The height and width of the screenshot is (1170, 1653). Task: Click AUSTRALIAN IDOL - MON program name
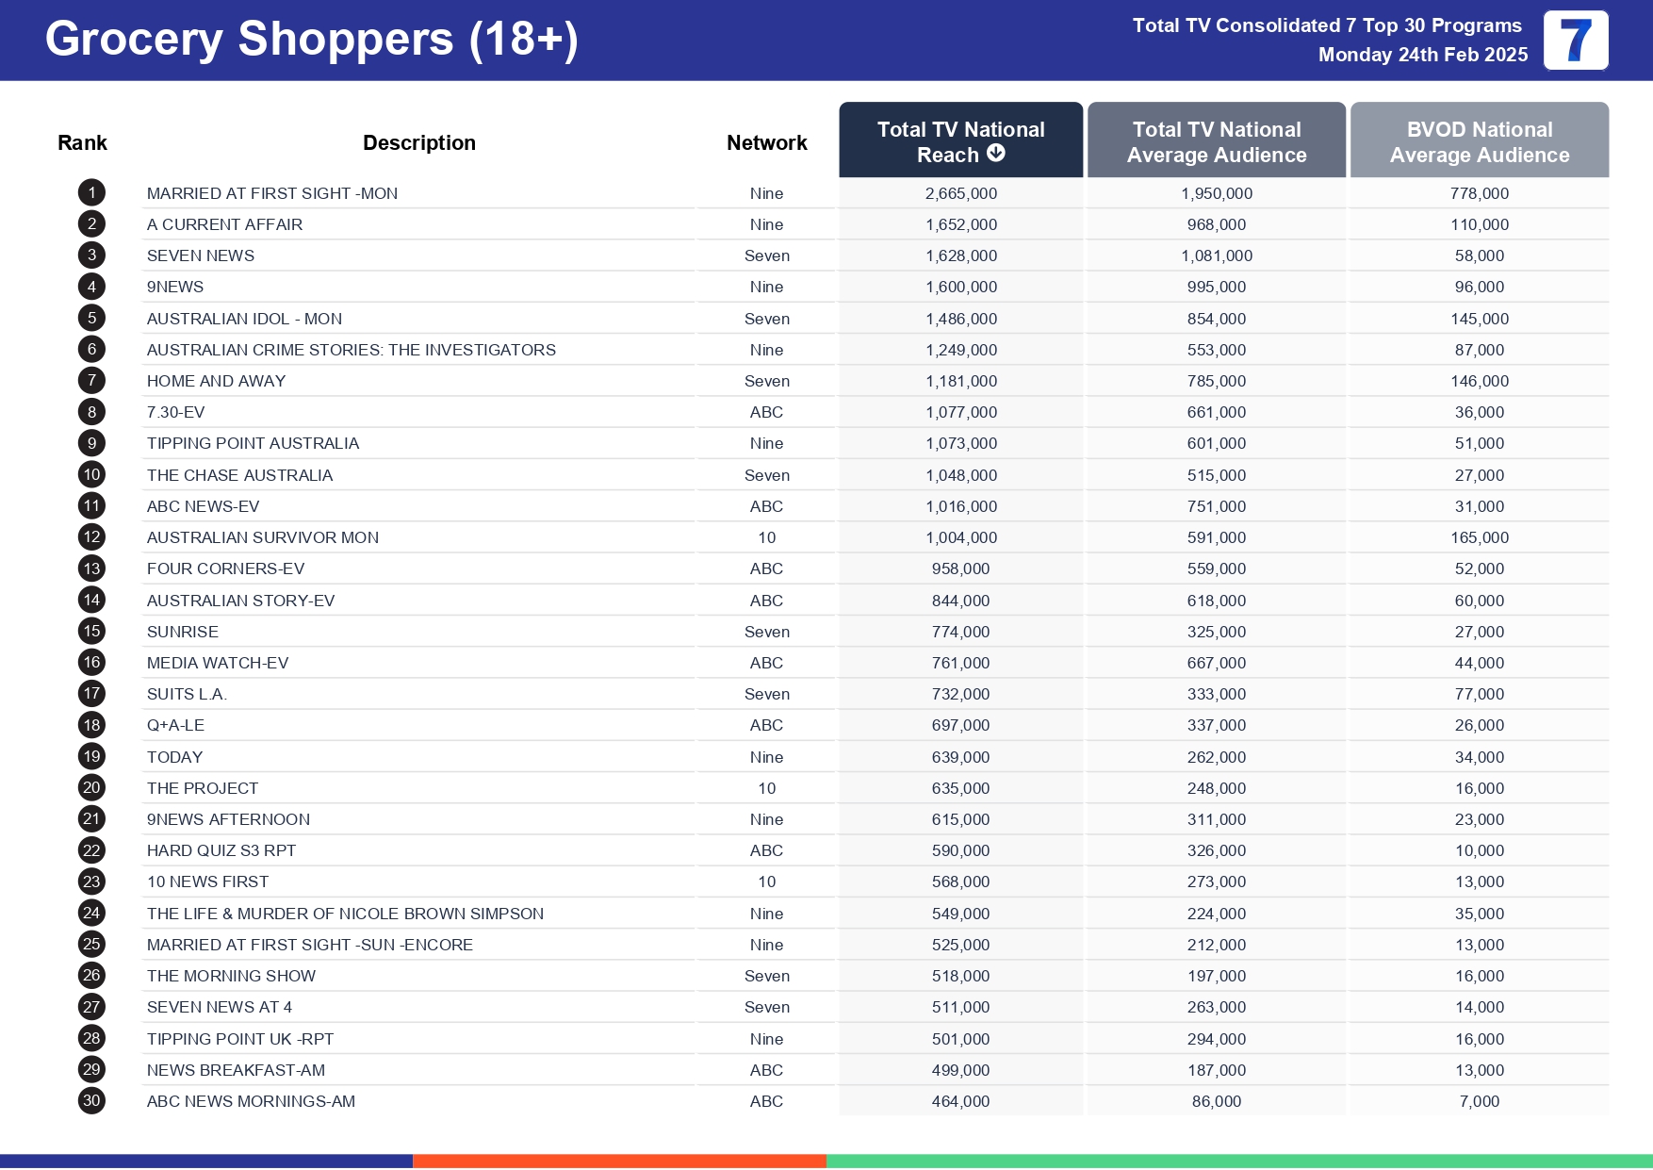point(244,319)
